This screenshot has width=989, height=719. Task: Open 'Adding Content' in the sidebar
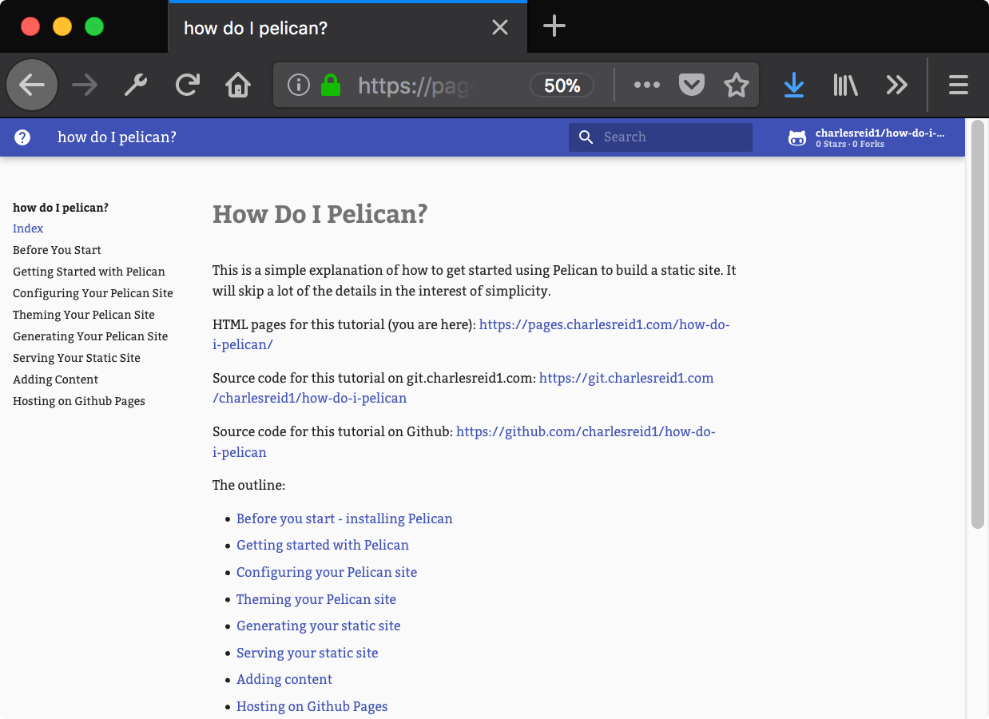55,379
